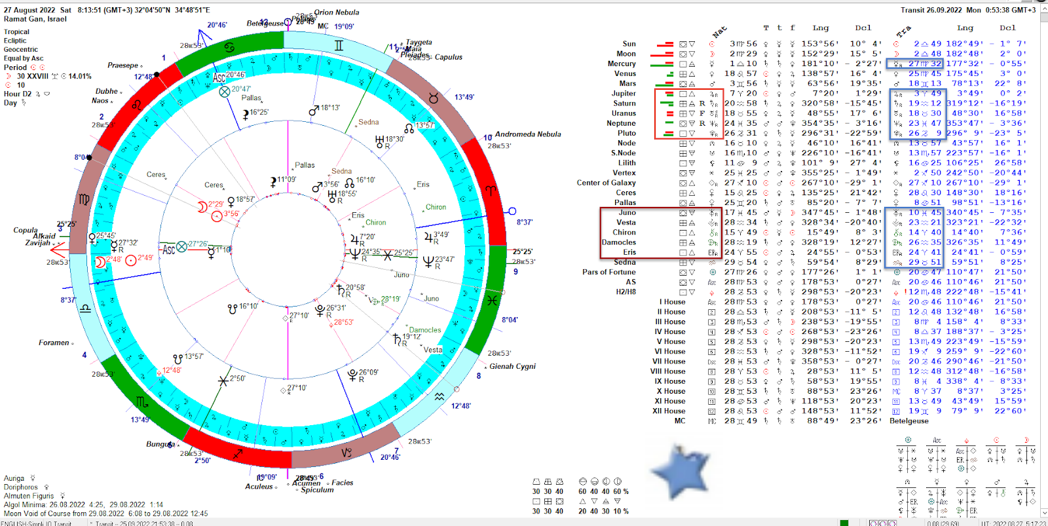Image resolution: width=1048 pixels, height=526 pixels.
Task: Select the Leo sign in the red sector
Action: coord(136,104)
